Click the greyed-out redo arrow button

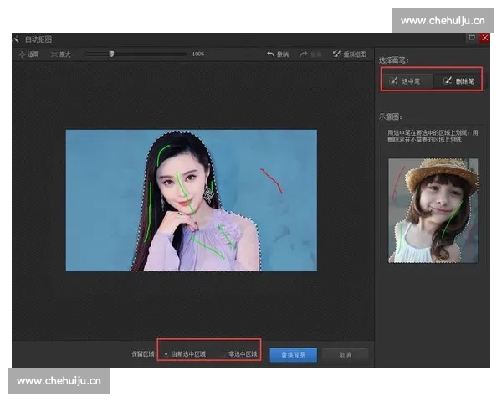(x=310, y=54)
